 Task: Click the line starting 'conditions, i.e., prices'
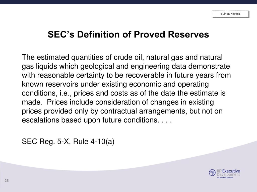[124, 93]
